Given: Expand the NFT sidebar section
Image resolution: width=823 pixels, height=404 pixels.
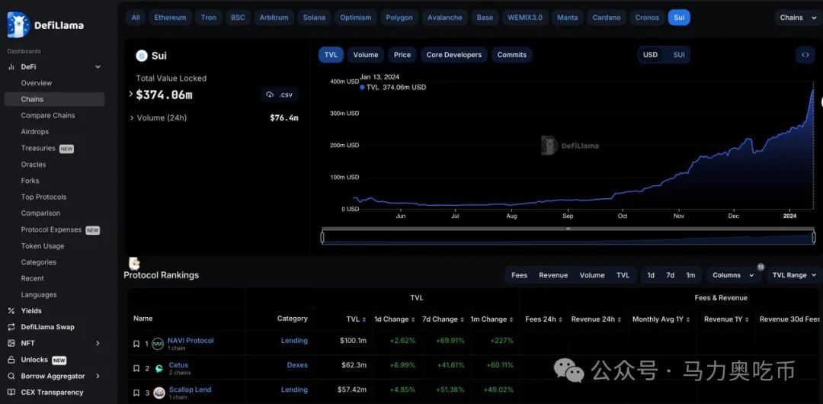Looking at the screenshot, I should click(x=98, y=343).
